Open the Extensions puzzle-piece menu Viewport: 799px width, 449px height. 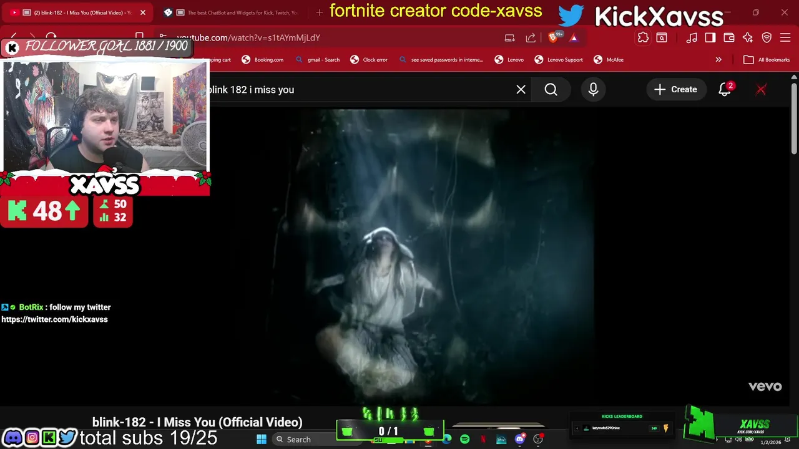tap(643, 37)
